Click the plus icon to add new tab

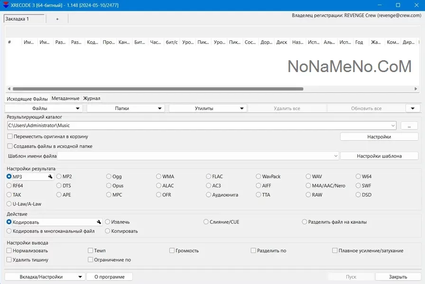(57, 19)
